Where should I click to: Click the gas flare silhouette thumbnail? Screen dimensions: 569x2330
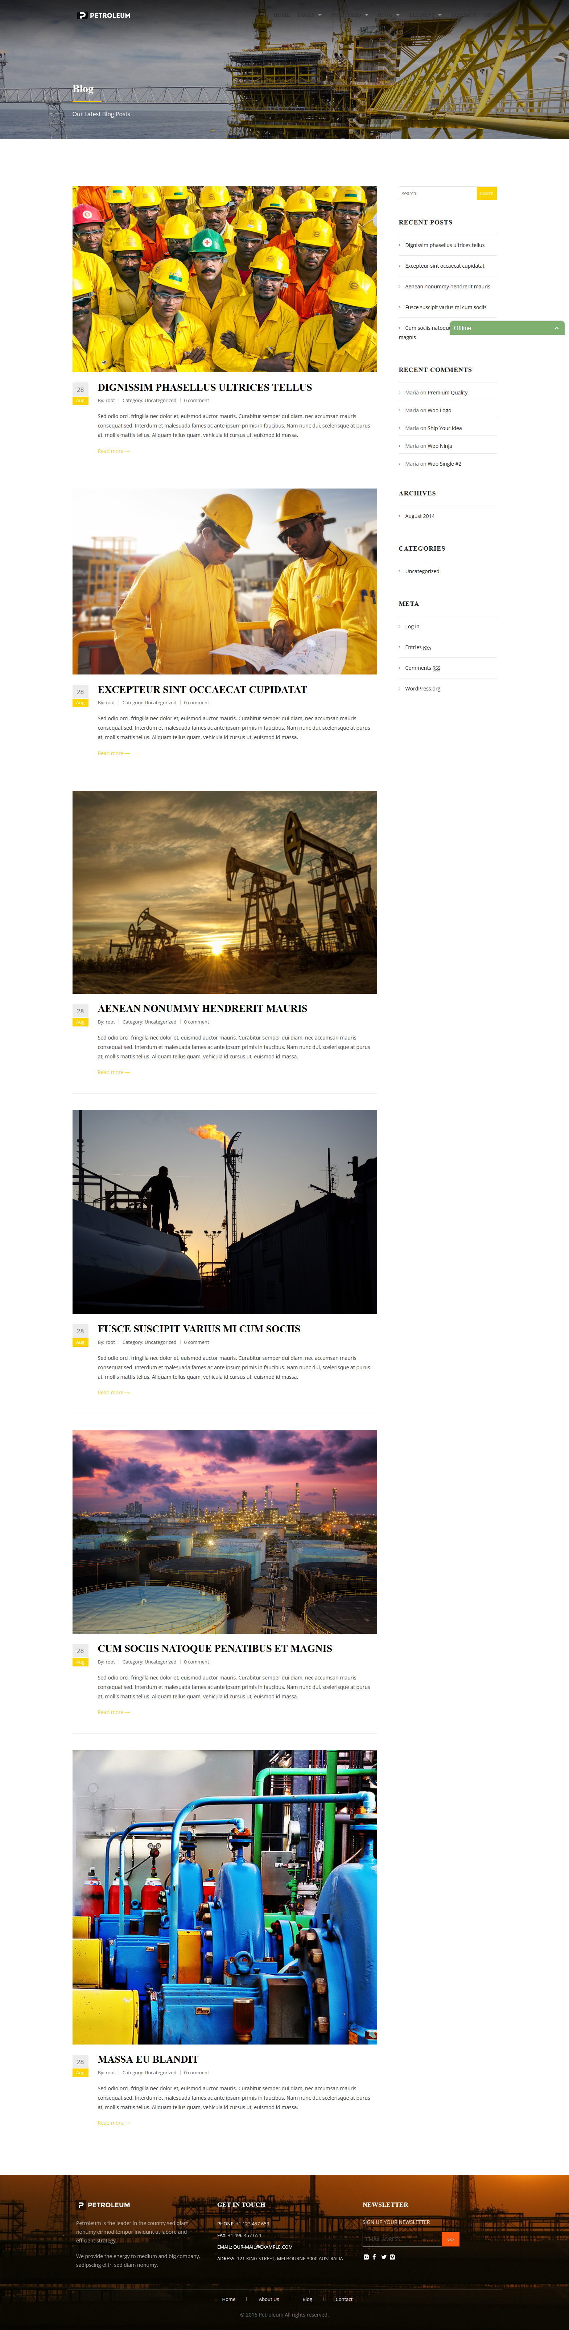coord(225,1212)
